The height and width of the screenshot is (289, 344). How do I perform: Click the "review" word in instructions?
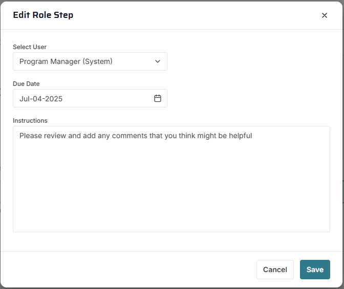57,136
